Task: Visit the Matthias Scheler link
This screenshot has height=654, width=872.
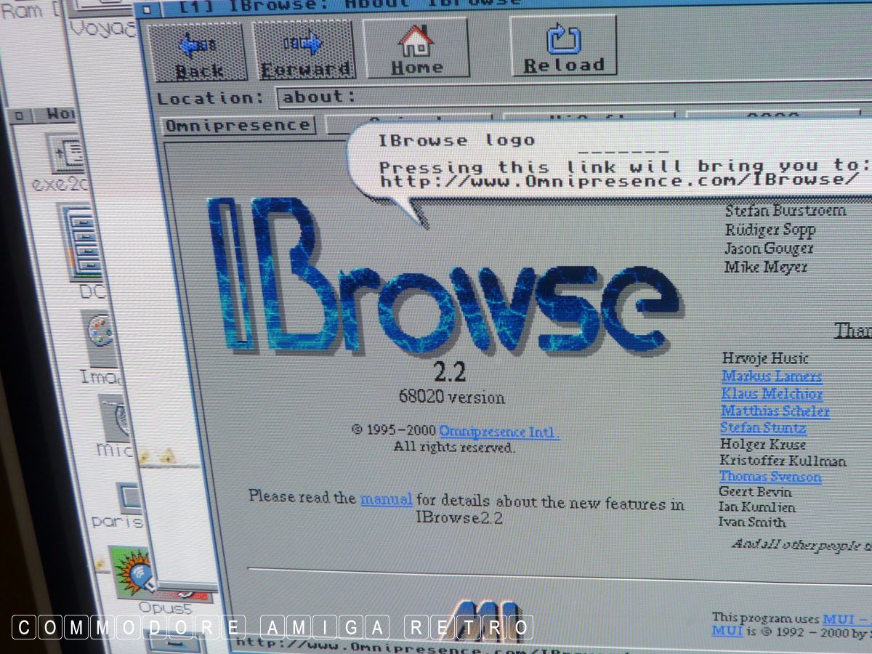Action: (x=775, y=411)
